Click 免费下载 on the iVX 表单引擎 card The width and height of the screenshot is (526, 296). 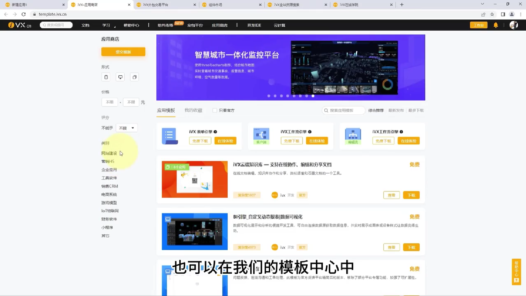pyautogui.click(x=200, y=141)
